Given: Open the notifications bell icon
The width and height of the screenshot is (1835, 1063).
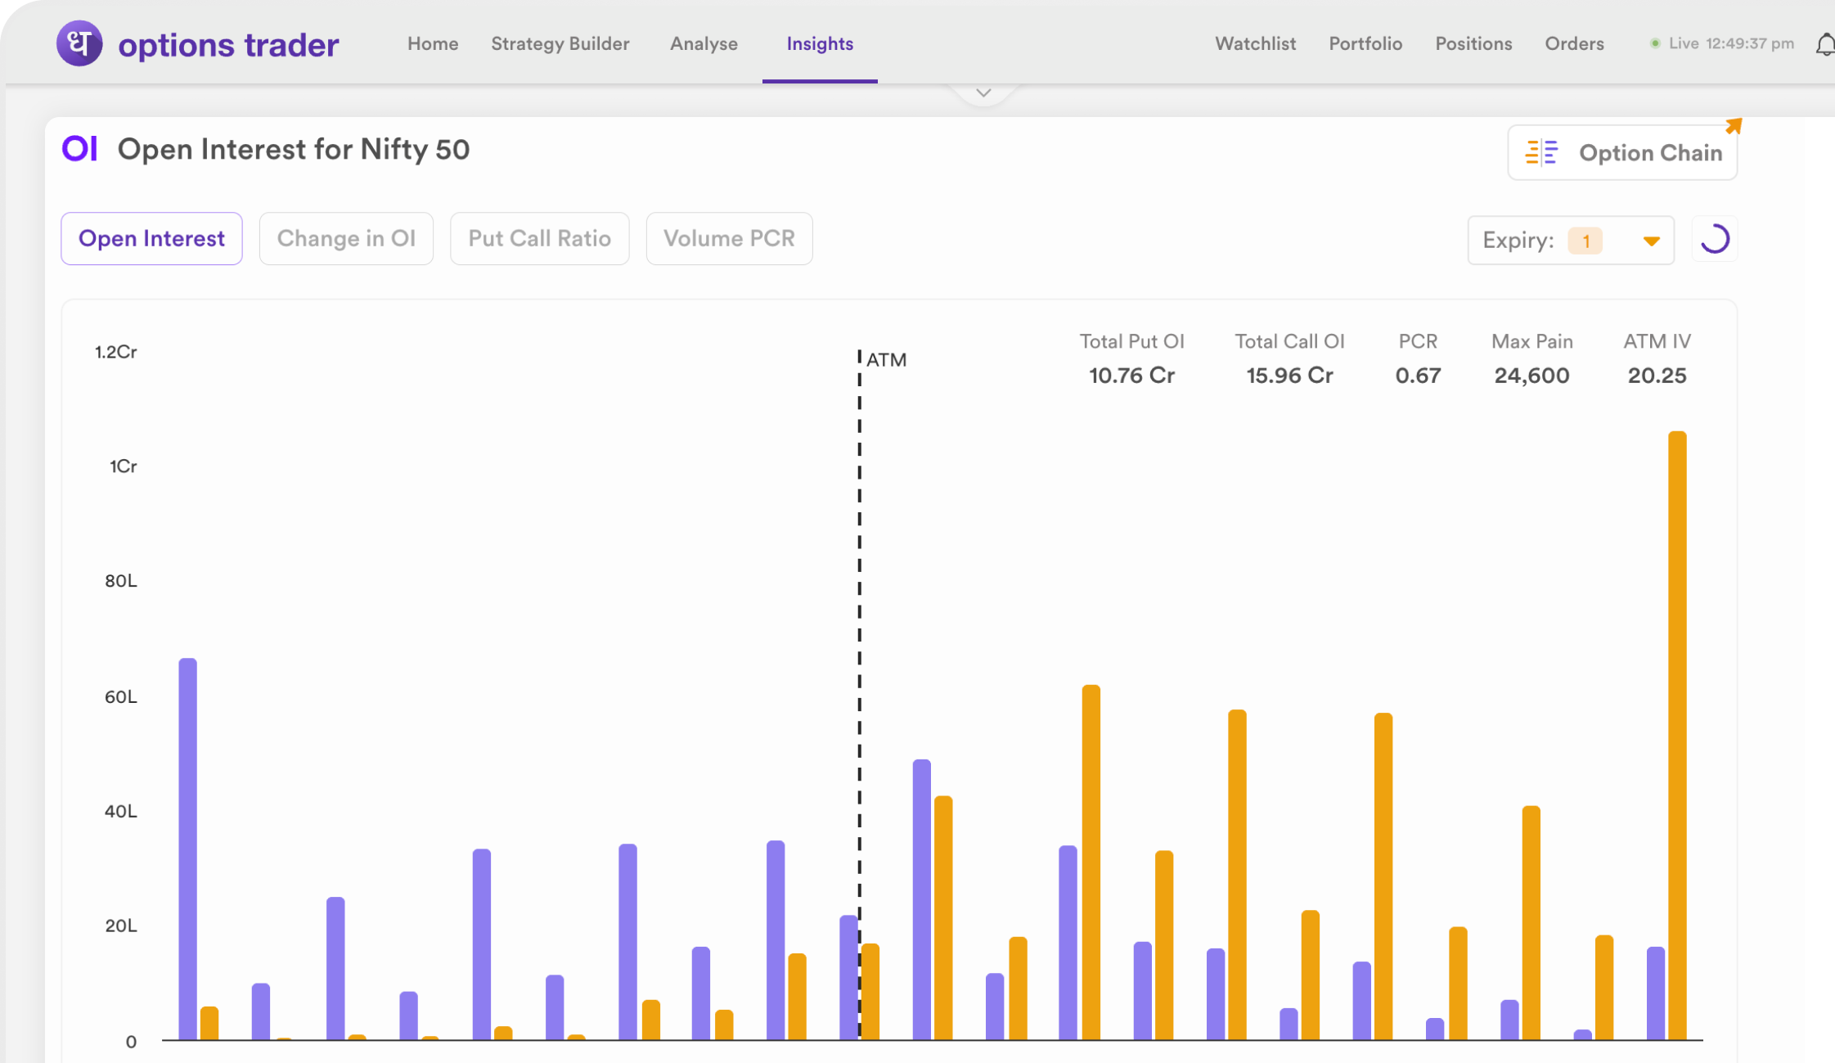Looking at the screenshot, I should (x=1824, y=44).
